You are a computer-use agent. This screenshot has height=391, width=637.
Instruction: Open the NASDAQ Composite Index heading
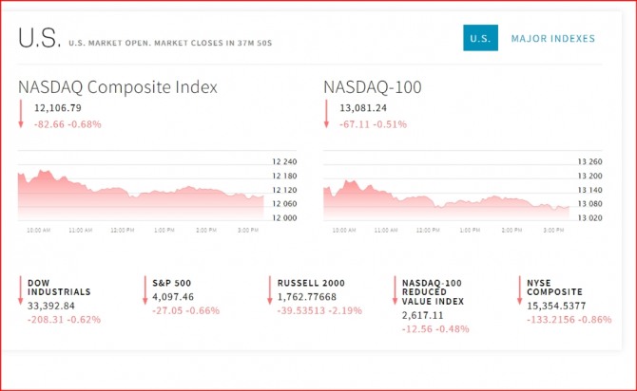click(x=118, y=87)
